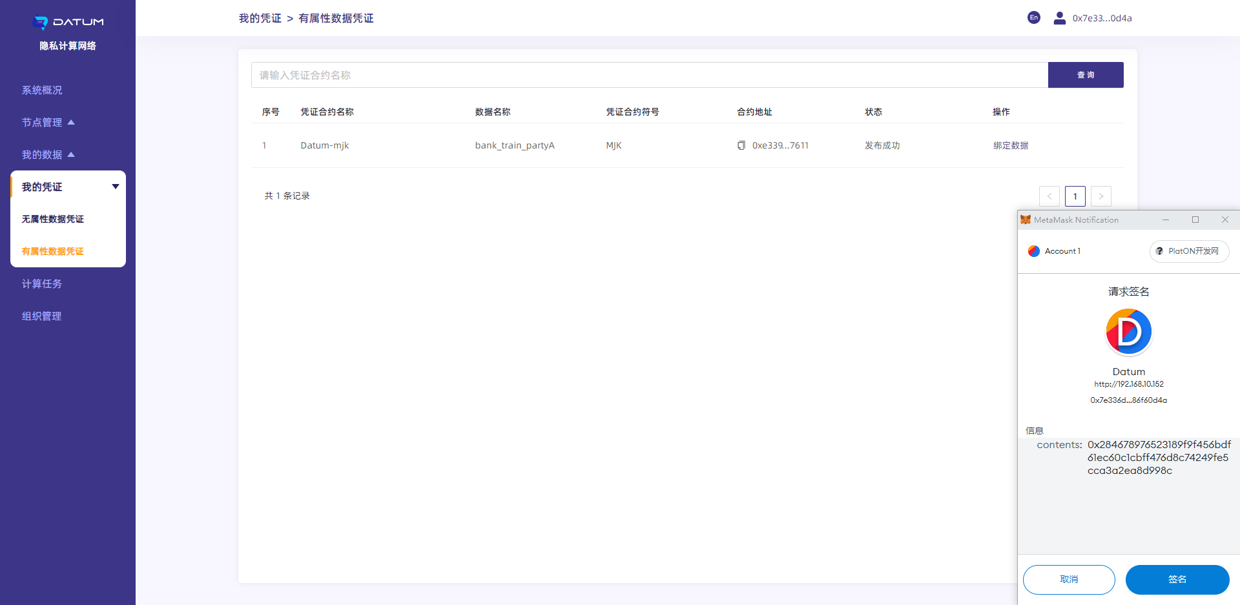Click 0x7e336d...86f60d4a address in MetaMask

[1129, 400]
